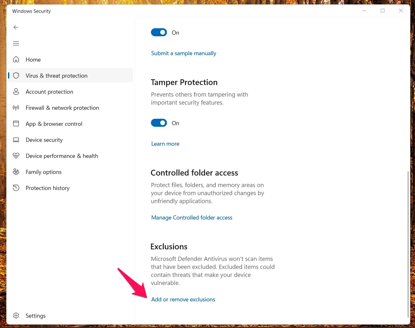The width and height of the screenshot is (415, 328).
Task: Maximize the Windows Security window
Action: (x=383, y=11)
